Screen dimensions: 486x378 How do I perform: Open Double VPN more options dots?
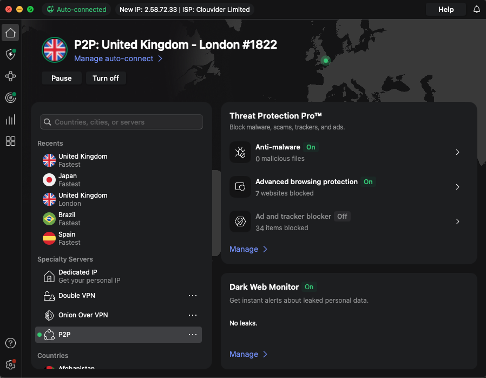(x=193, y=296)
